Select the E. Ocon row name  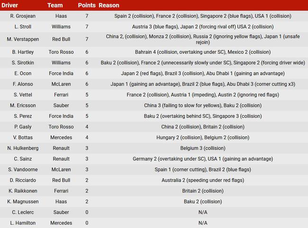[x=23, y=73]
